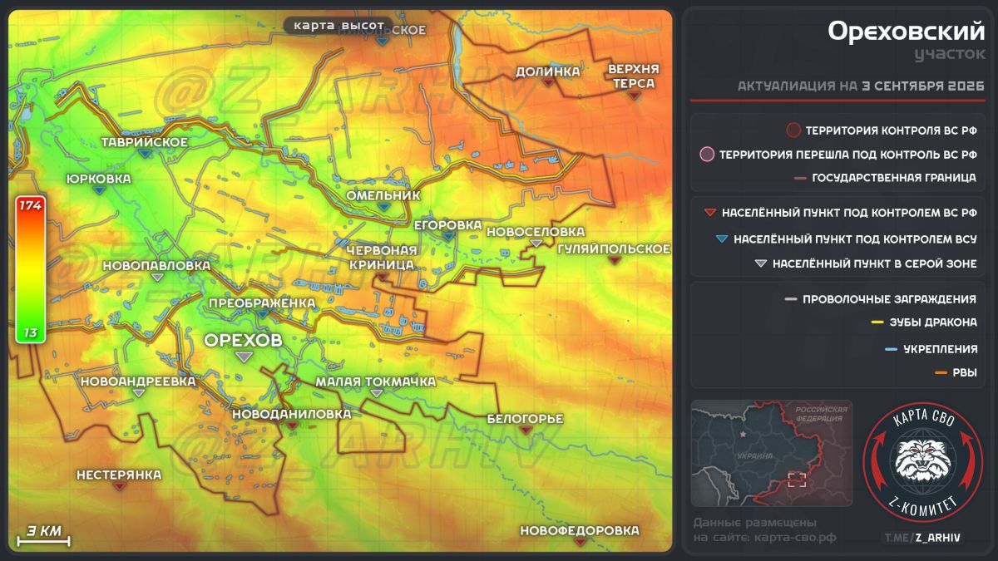
Task: Select the Новоселовка grey zone marker
Action: [x=536, y=243]
